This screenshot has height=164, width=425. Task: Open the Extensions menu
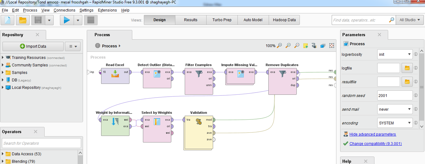[x=107, y=10]
